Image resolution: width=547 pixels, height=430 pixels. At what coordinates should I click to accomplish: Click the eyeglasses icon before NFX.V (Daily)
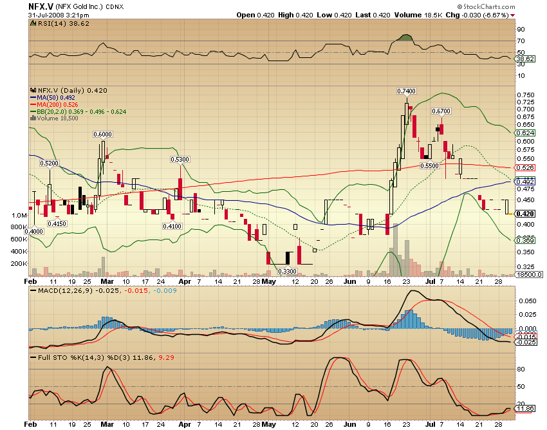[x=34, y=91]
